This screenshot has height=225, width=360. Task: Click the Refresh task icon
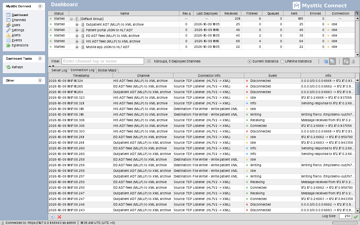[x=8, y=67]
